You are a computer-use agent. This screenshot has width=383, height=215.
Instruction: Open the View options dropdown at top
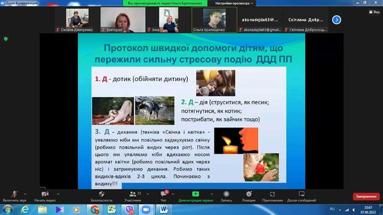[234, 3]
